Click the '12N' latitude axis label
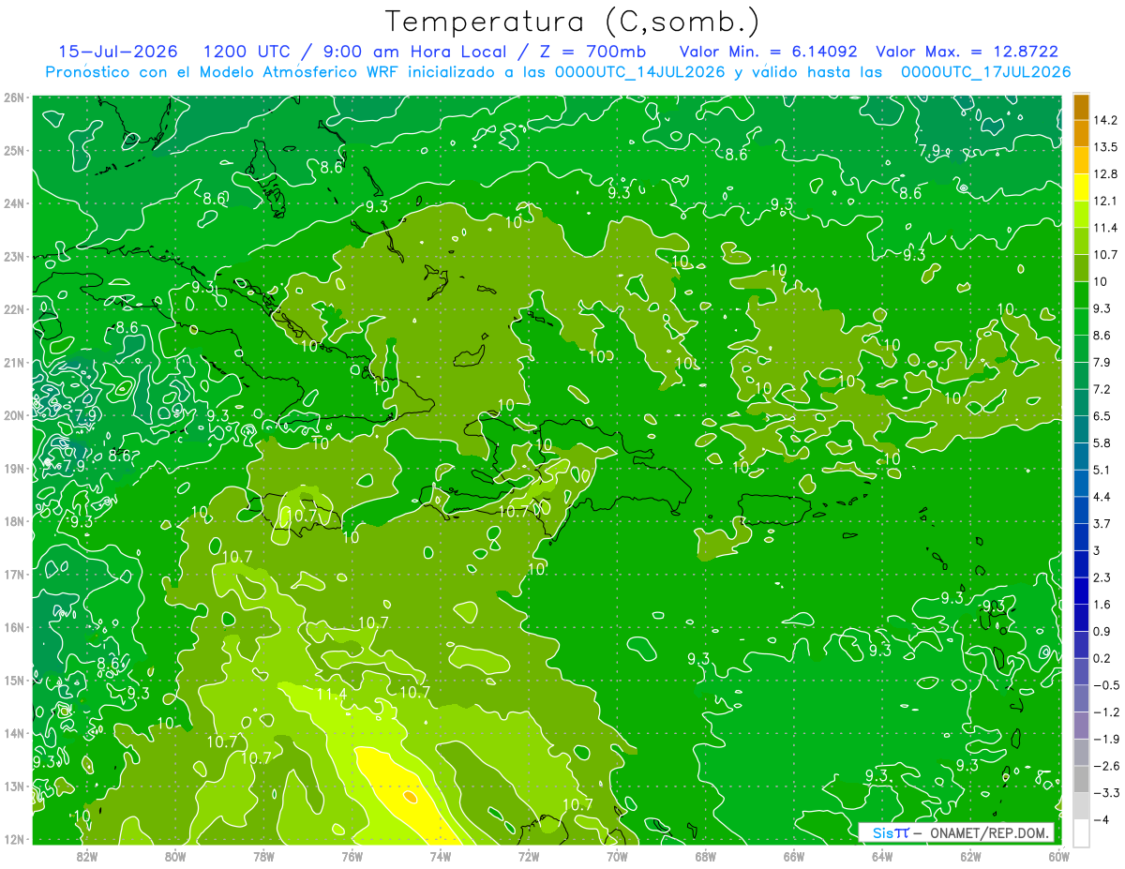1125x869 pixels. click(x=14, y=839)
